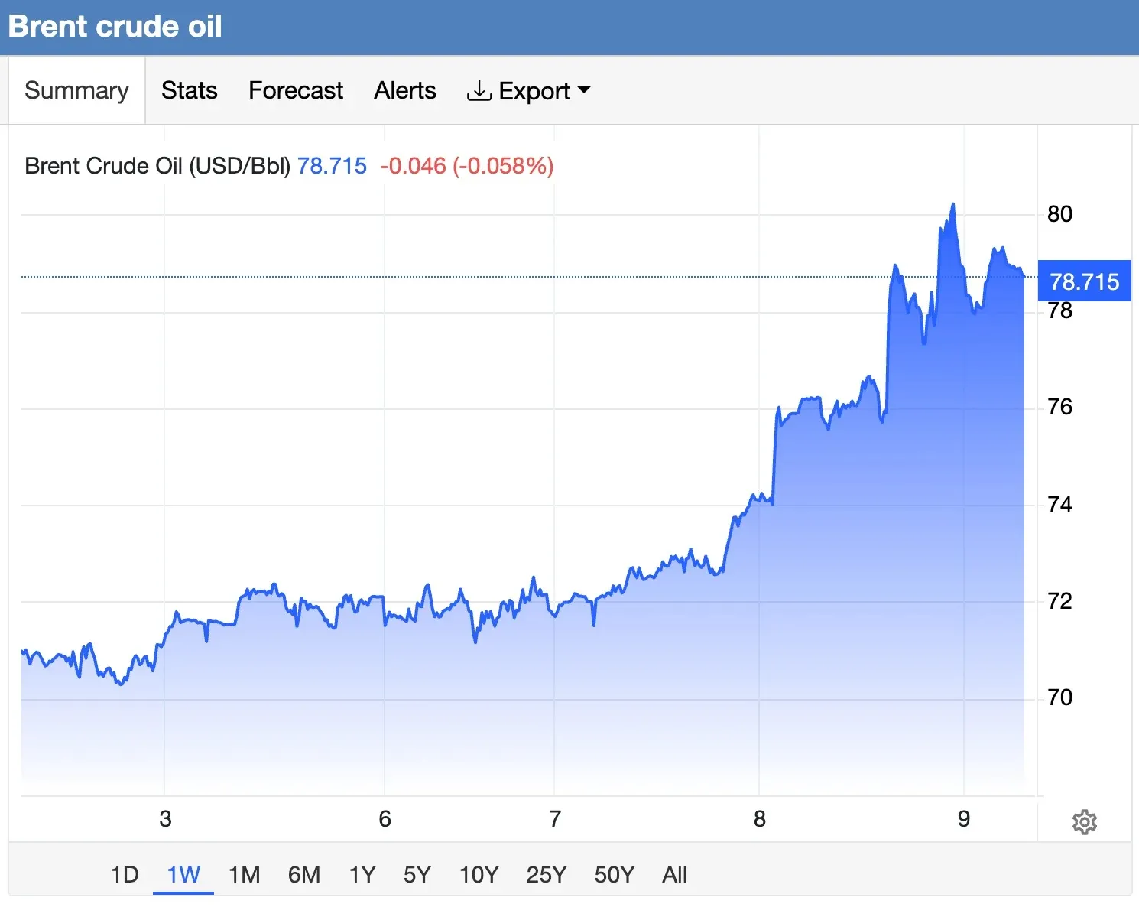Viewport: 1139px width, 907px height.
Task: Click the Export download icon
Action: (x=479, y=90)
